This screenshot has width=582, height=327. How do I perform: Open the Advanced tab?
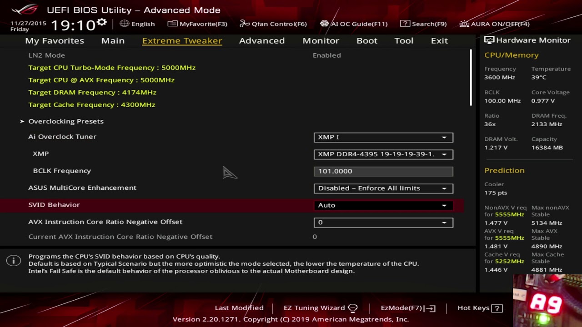coord(262,40)
